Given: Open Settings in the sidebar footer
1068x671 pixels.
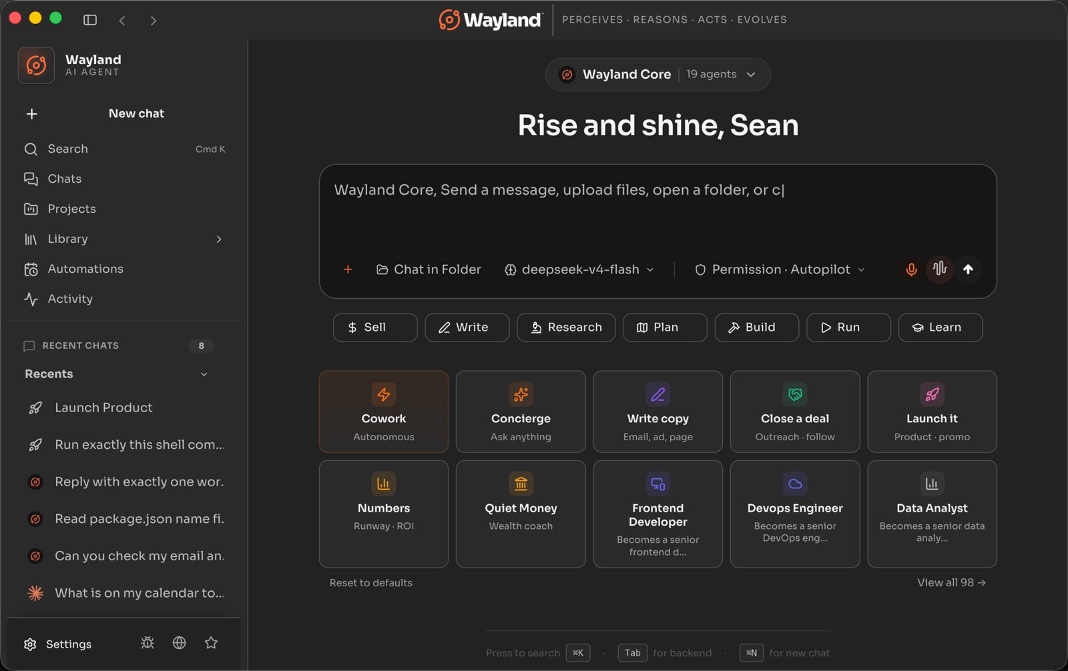Looking at the screenshot, I should pos(58,644).
